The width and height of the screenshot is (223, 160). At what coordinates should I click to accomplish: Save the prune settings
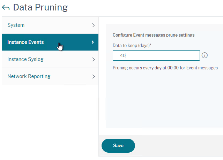118,146
